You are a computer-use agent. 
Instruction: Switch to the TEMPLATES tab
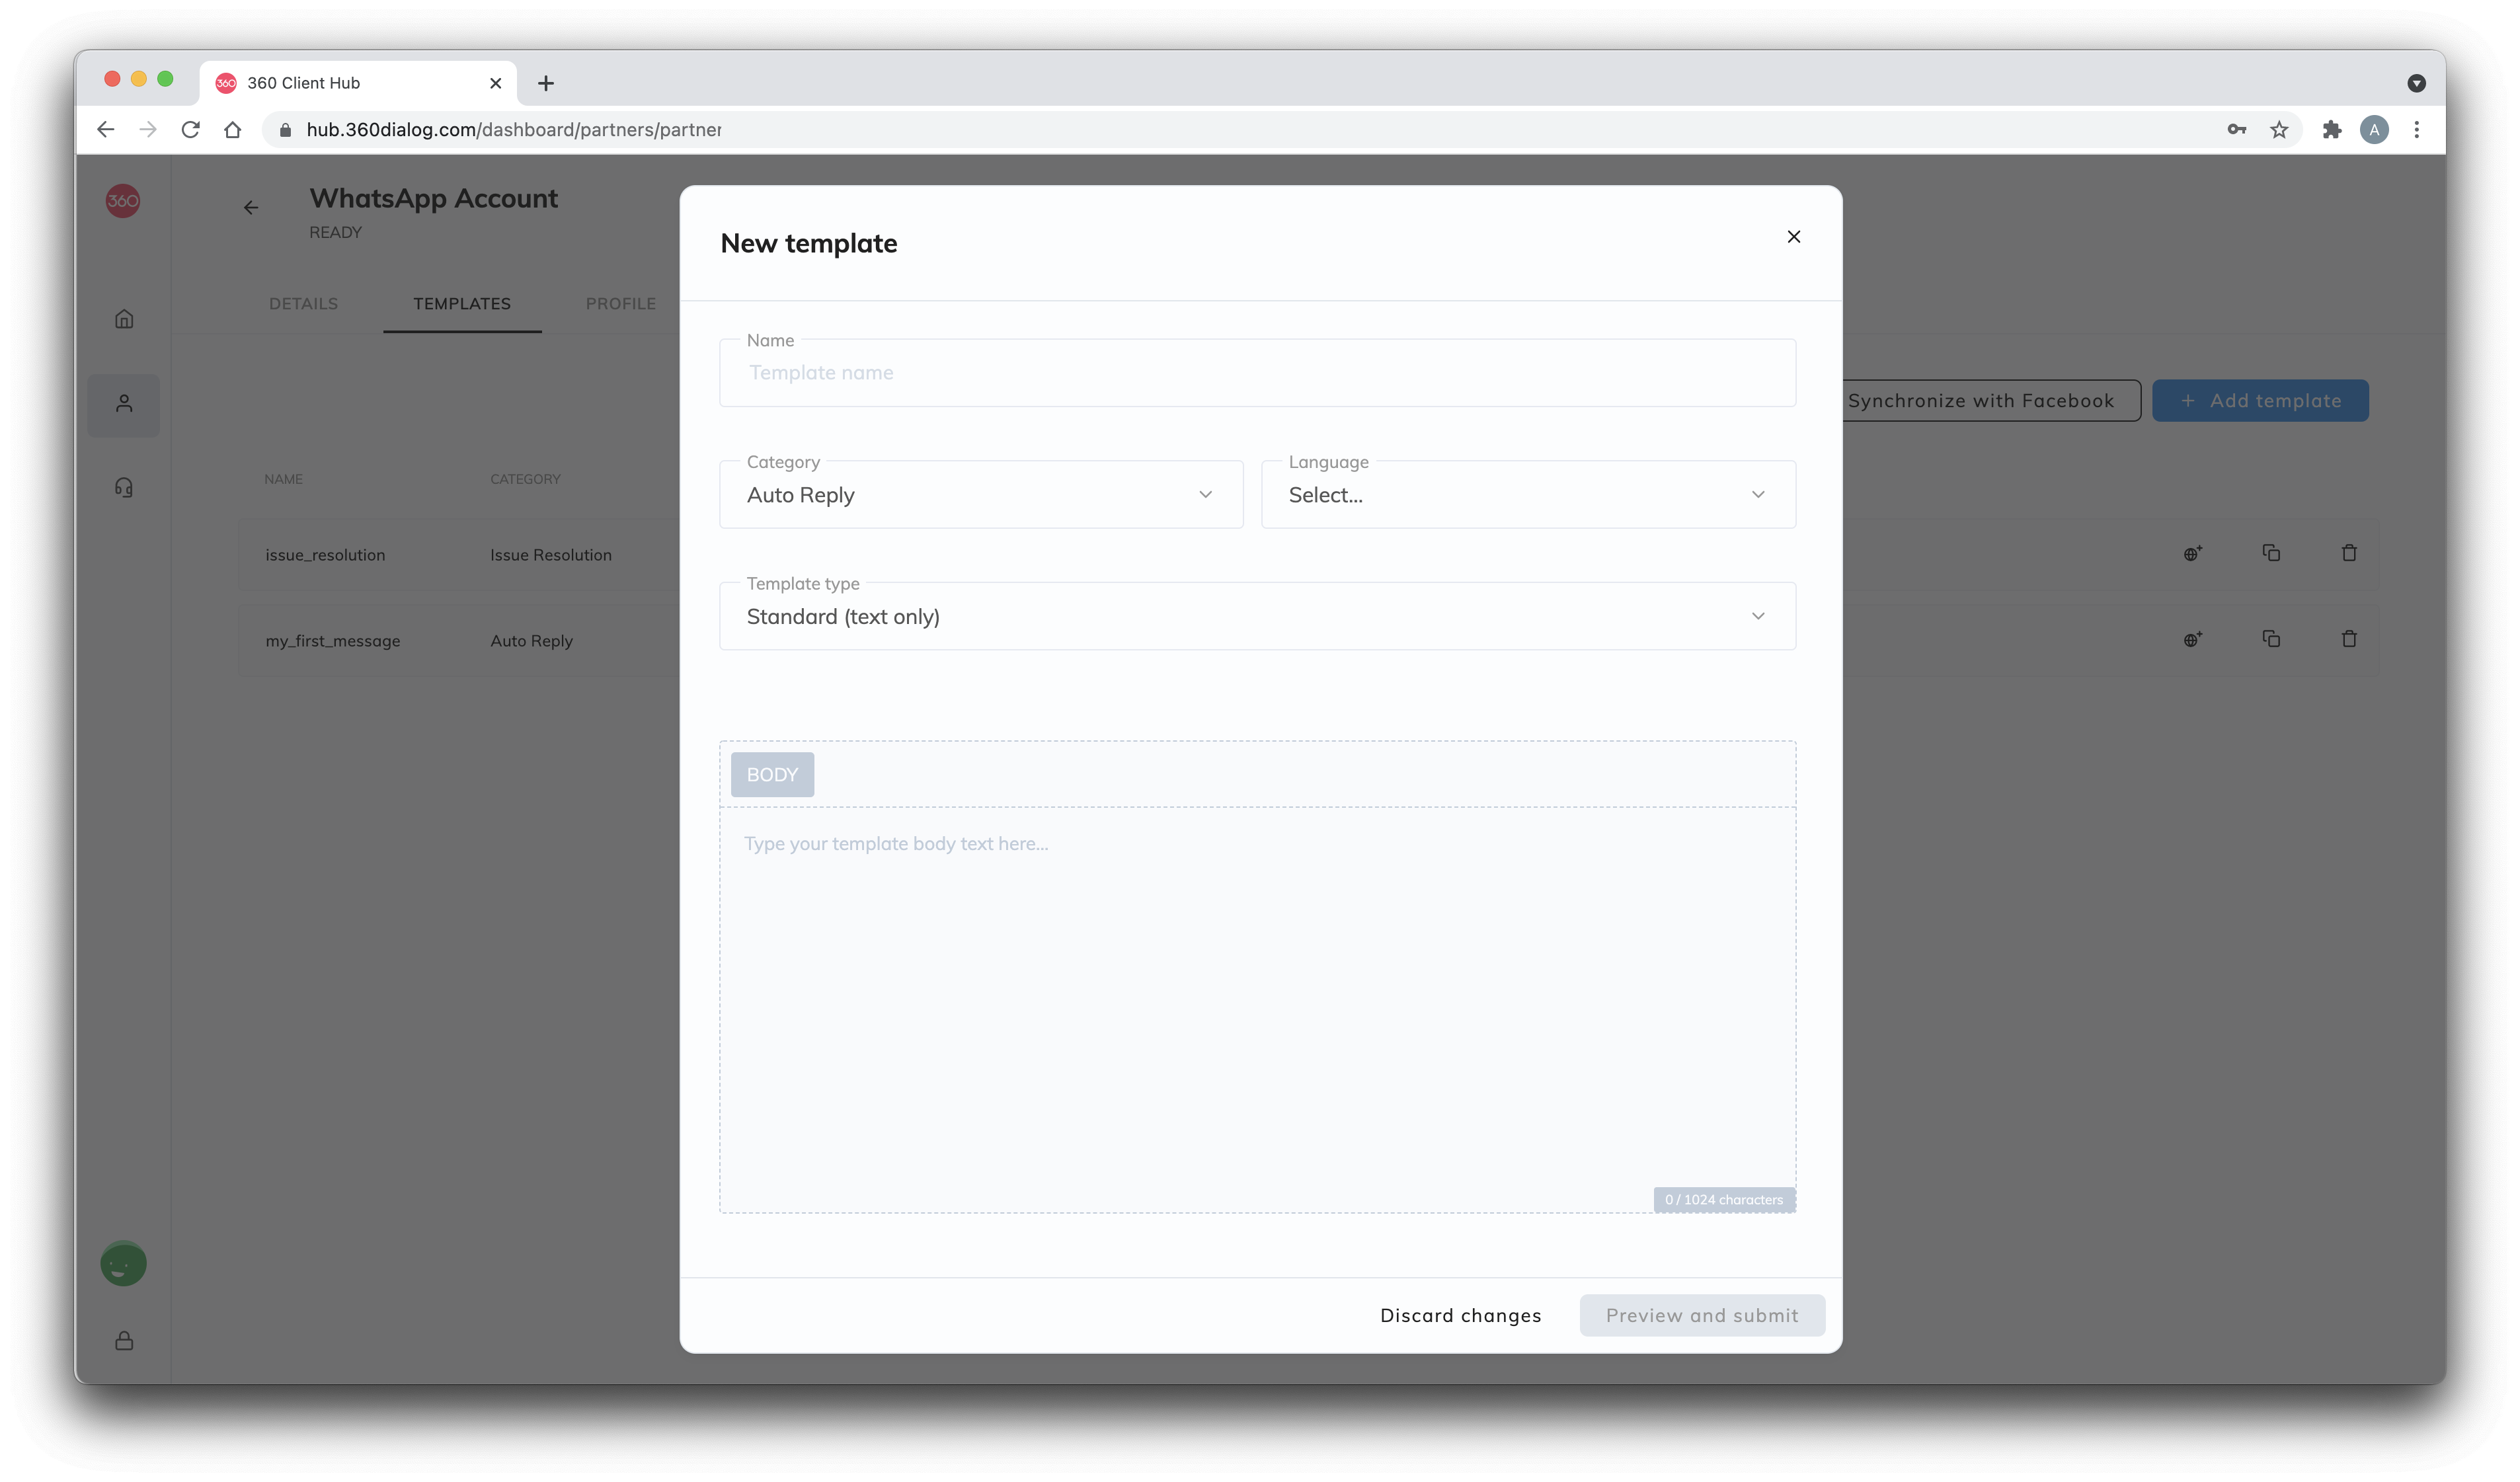pos(462,304)
